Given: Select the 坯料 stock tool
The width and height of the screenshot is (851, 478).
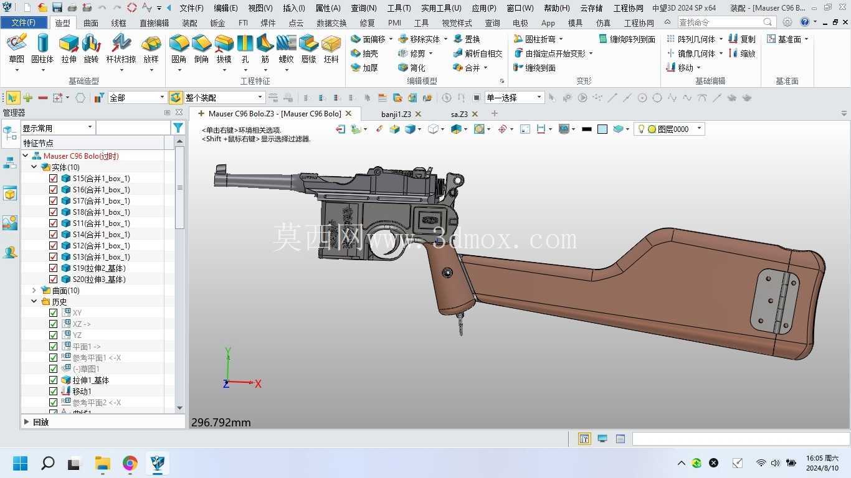Looking at the screenshot, I should pyautogui.click(x=331, y=49).
